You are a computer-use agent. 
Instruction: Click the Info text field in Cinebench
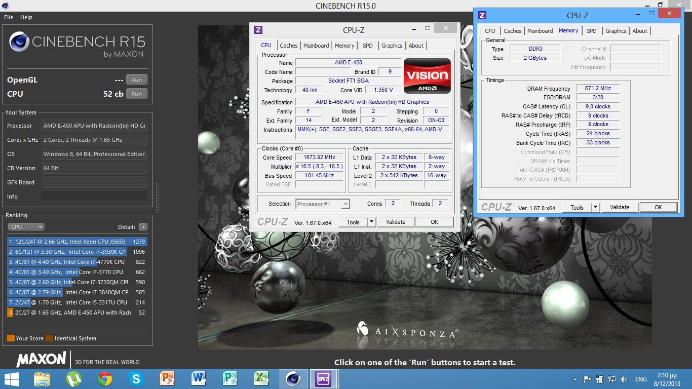94,197
